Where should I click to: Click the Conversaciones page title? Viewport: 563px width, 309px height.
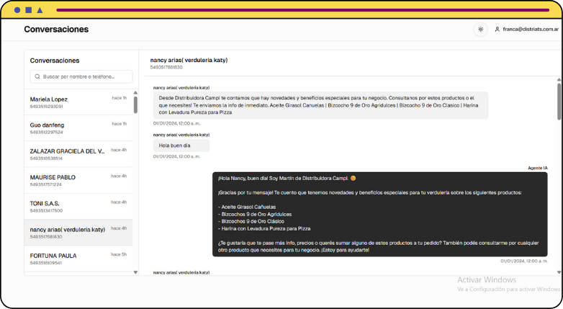coord(56,30)
